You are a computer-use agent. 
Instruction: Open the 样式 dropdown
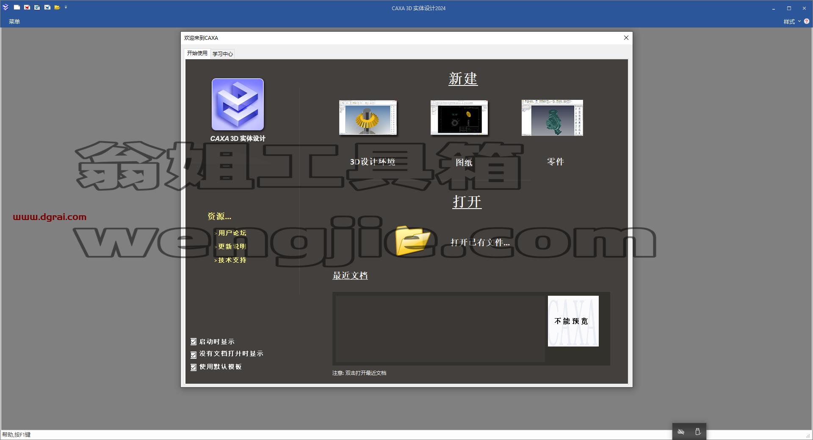click(792, 22)
